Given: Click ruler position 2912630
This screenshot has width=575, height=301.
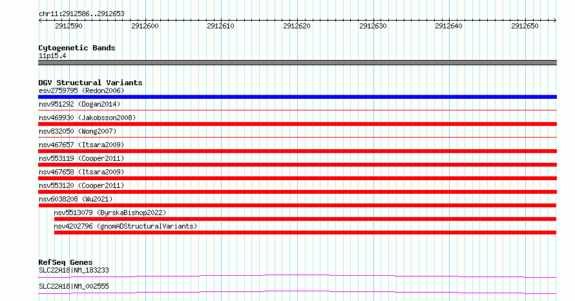Looking at the screenshot, I should click(x=373, y=26).
